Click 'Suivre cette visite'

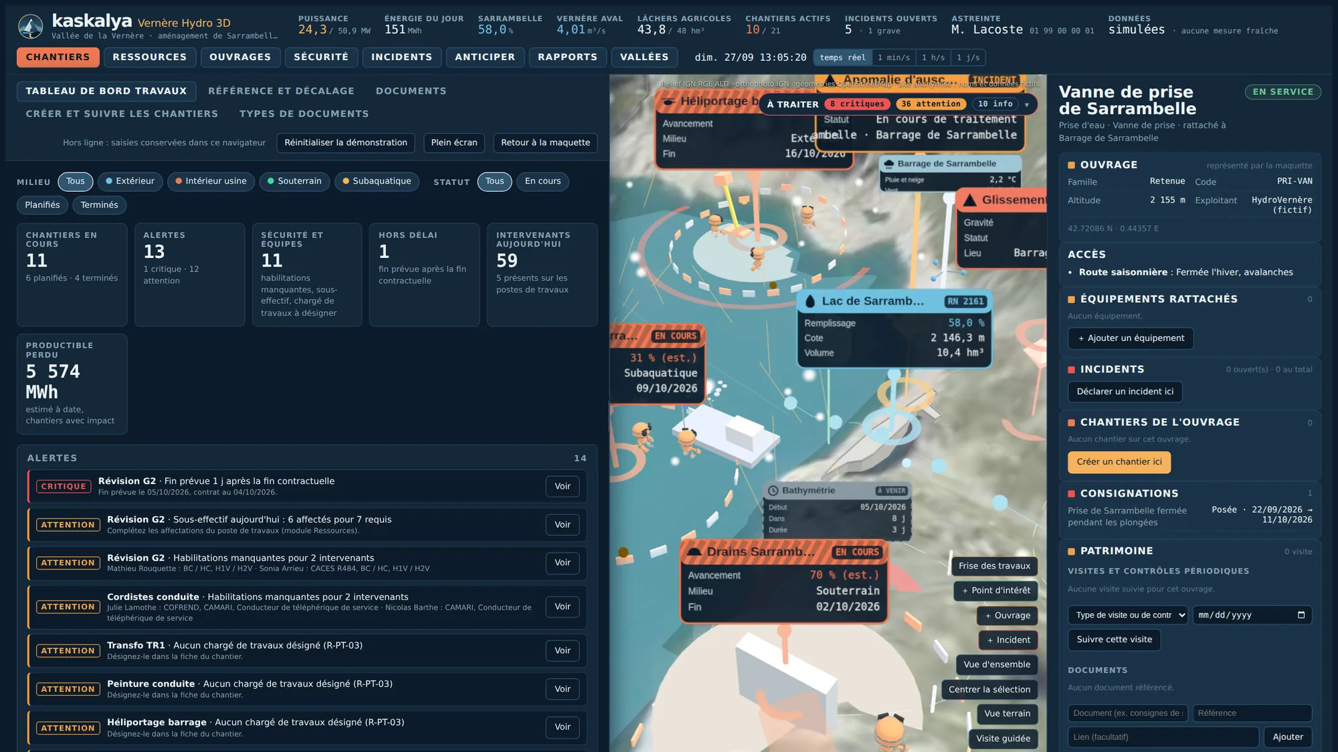(x=1115, y=640)
